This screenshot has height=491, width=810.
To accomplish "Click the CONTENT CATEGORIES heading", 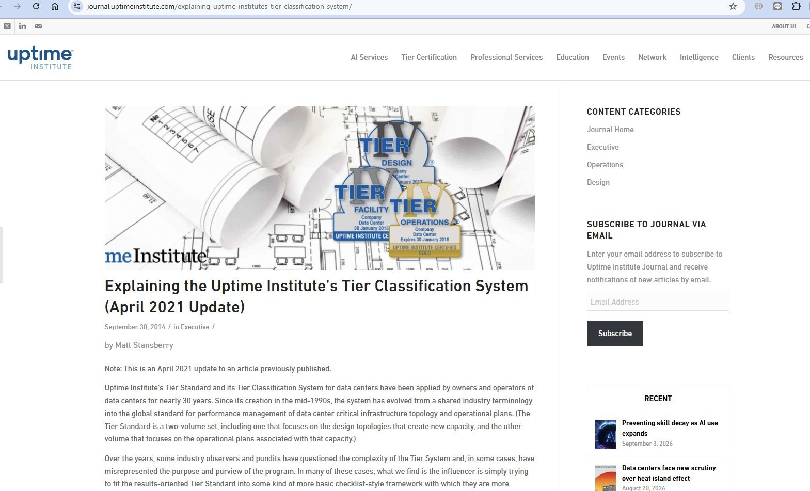I will [633, 112].
